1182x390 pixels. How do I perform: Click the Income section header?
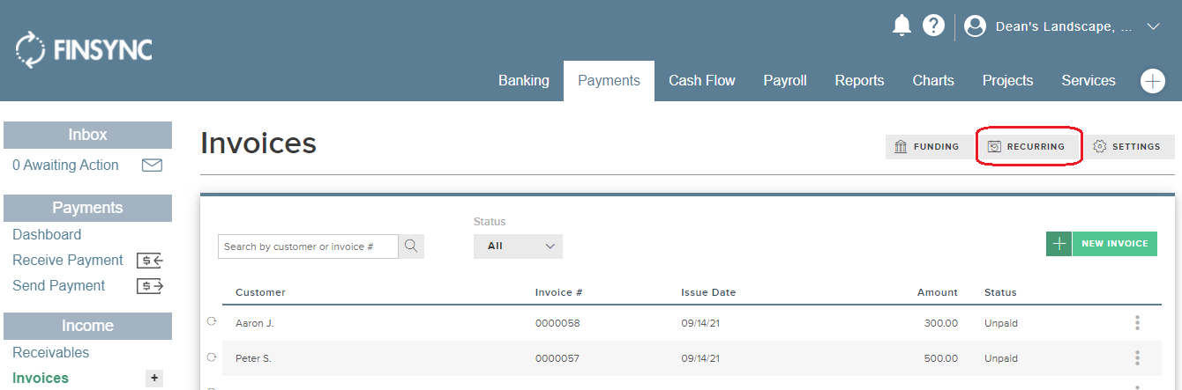[87, 326]
